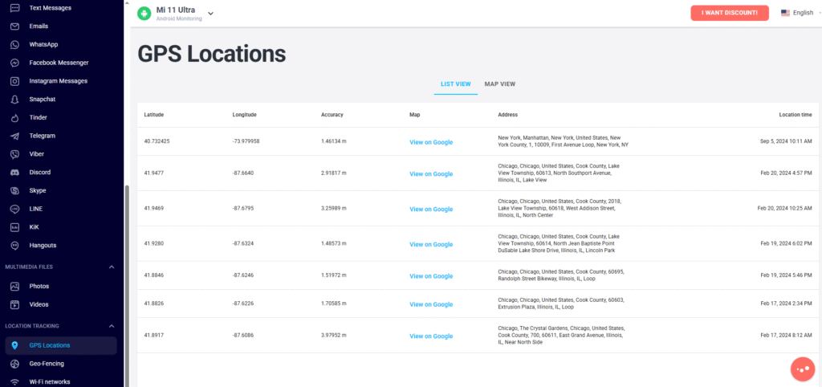Screen dimensions: 822x387
Task: Click the sidebar vertical scrollbar
Action: (x=126, y=281)
